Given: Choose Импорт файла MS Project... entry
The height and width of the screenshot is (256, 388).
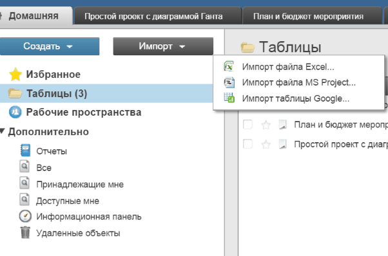Looking at the screenshot, I should pos(299,82).
